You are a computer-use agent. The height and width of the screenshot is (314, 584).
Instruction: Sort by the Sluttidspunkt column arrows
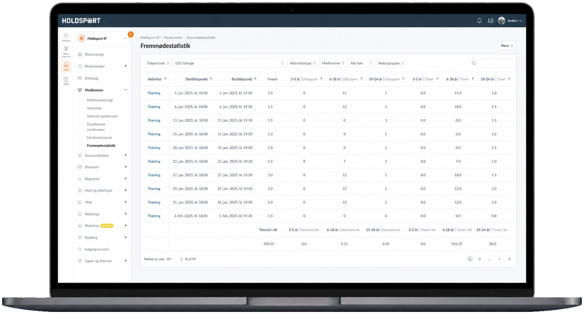[x=256, y=79]
